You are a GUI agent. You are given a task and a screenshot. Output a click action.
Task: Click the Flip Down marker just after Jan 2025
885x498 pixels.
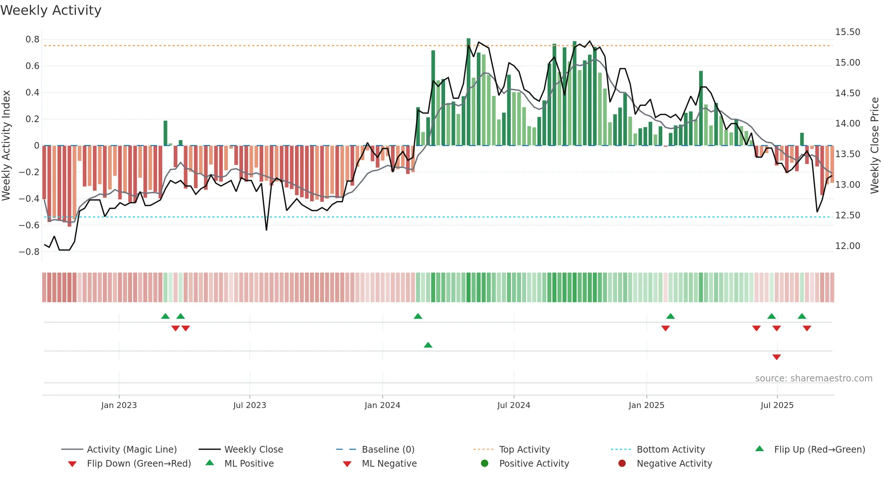click(x=666, y=328)
